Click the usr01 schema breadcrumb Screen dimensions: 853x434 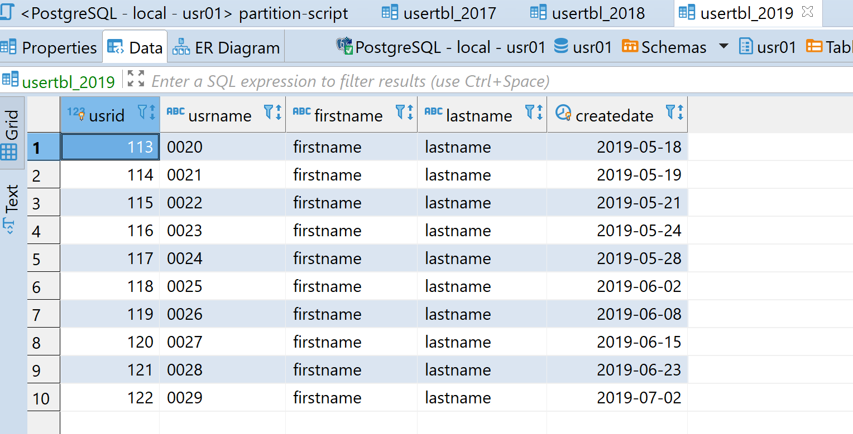pos(767,47)
